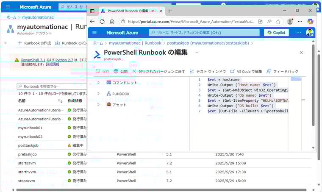Open the tab actions menu icon
Screen dimensions: 322x192
pos(92,11)
